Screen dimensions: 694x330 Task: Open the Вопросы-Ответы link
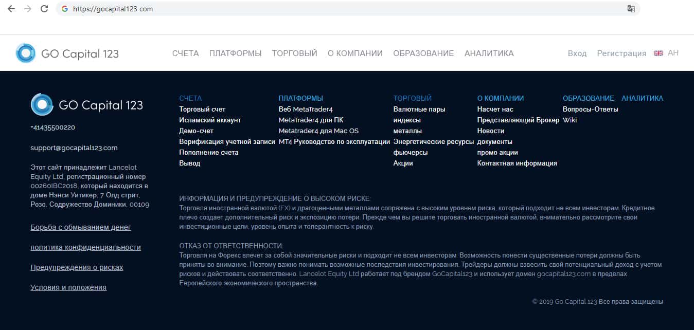point(590,109)
